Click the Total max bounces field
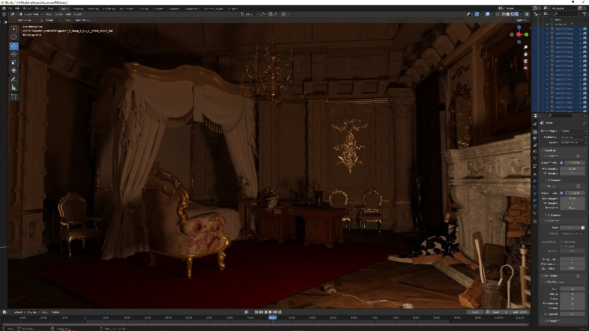This screenshot has height=331, width=589. click(572, 288)
